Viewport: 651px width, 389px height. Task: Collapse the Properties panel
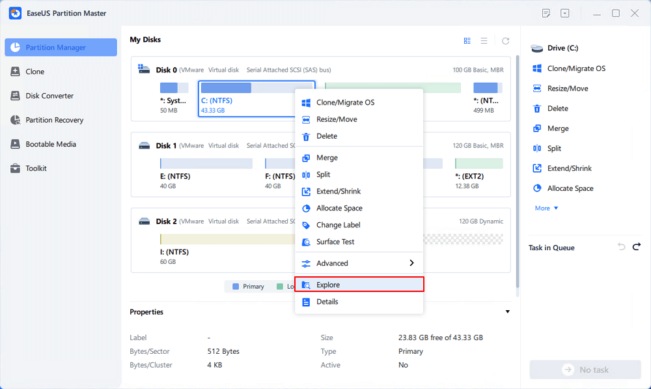click(x=508, y=312)
